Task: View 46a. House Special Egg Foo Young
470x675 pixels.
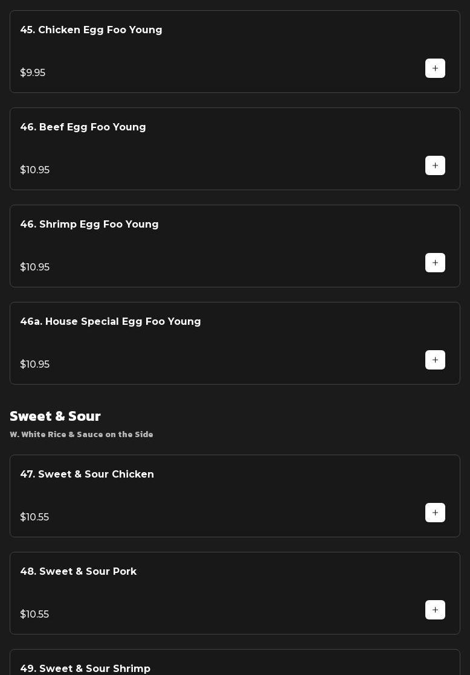Action: tap(111, 322)
